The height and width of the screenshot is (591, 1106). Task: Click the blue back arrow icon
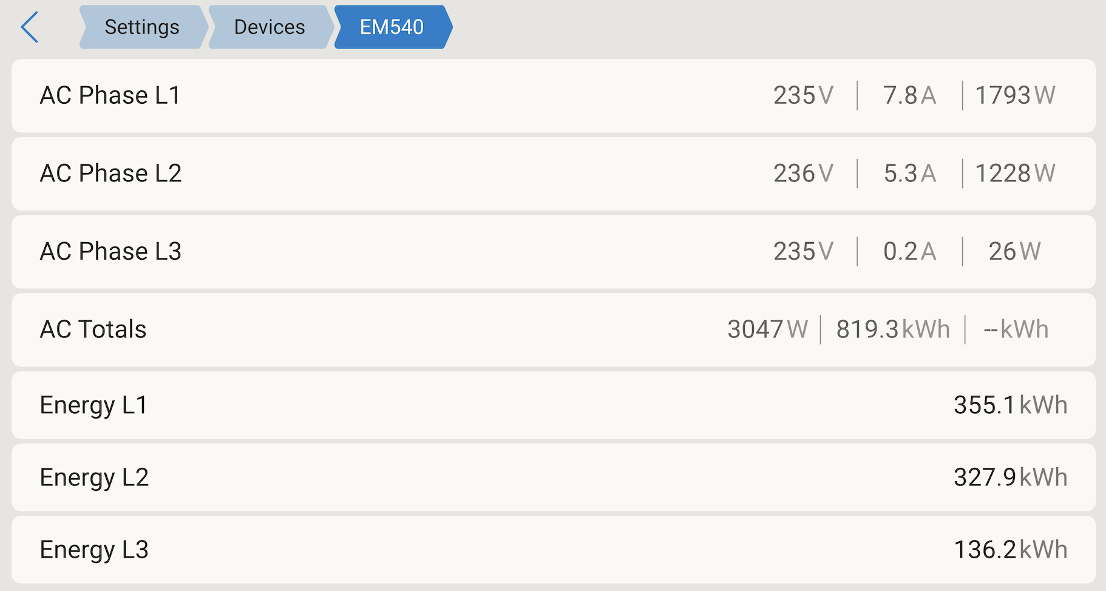click(30, 27)
